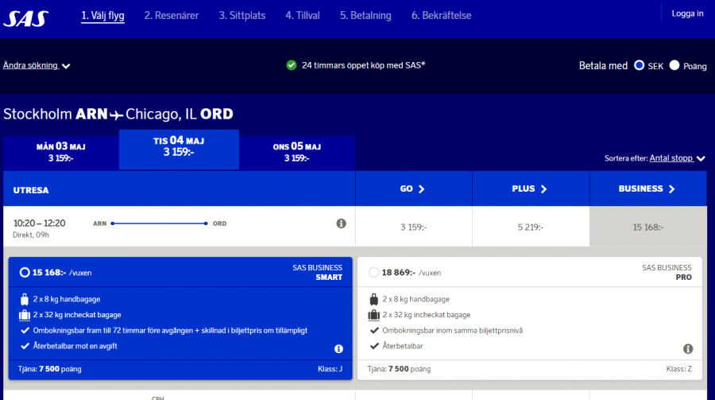The image size is (715, 400).
Task: Expand the Ändra sökning dropdown
Action: point(37,66)
